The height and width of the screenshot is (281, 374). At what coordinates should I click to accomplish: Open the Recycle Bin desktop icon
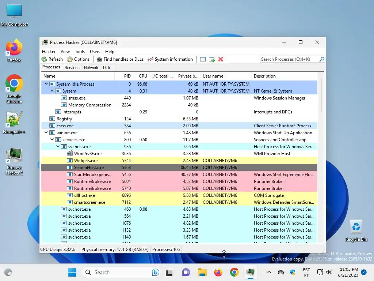coord(356,231)
